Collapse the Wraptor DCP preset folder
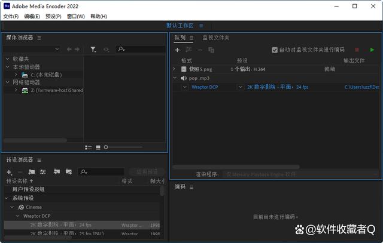 pos(17,216)
